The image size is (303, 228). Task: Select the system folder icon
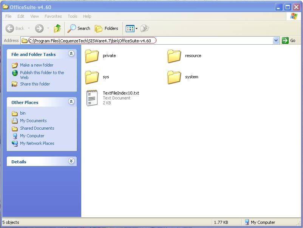[x=174, y=77]
